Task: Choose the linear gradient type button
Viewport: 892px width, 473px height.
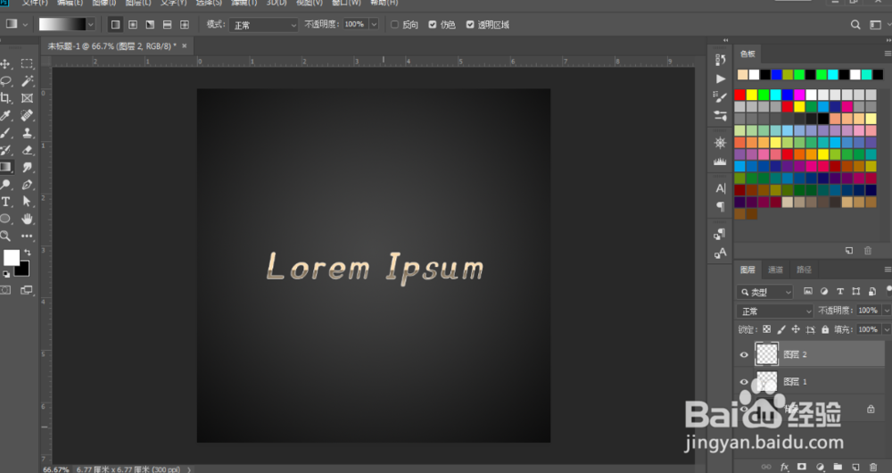Action: point(115,24)
